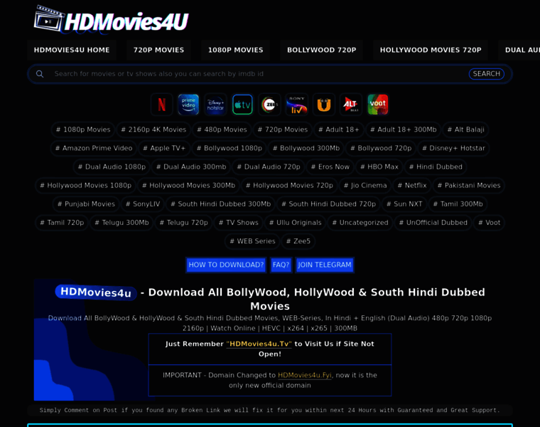
Task: Open the # 480p Movies tag
Action: point(222,130)
